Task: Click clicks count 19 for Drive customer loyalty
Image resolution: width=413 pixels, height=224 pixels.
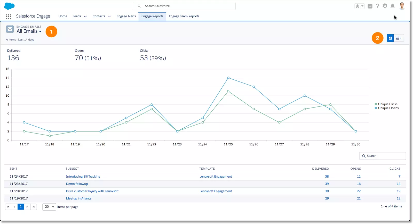Action: 399,191
